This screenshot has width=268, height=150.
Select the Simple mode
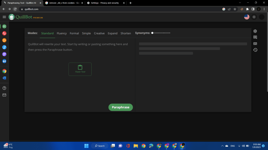coord(86,33)
